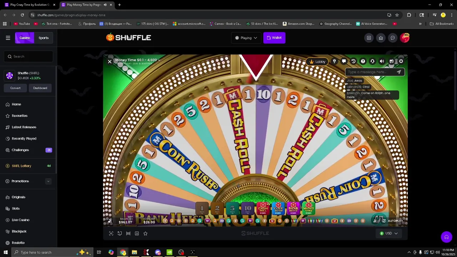Viewport: 457px width, 257px height.
Task: Click Convert SHFL button
Action: coord(15,88)
